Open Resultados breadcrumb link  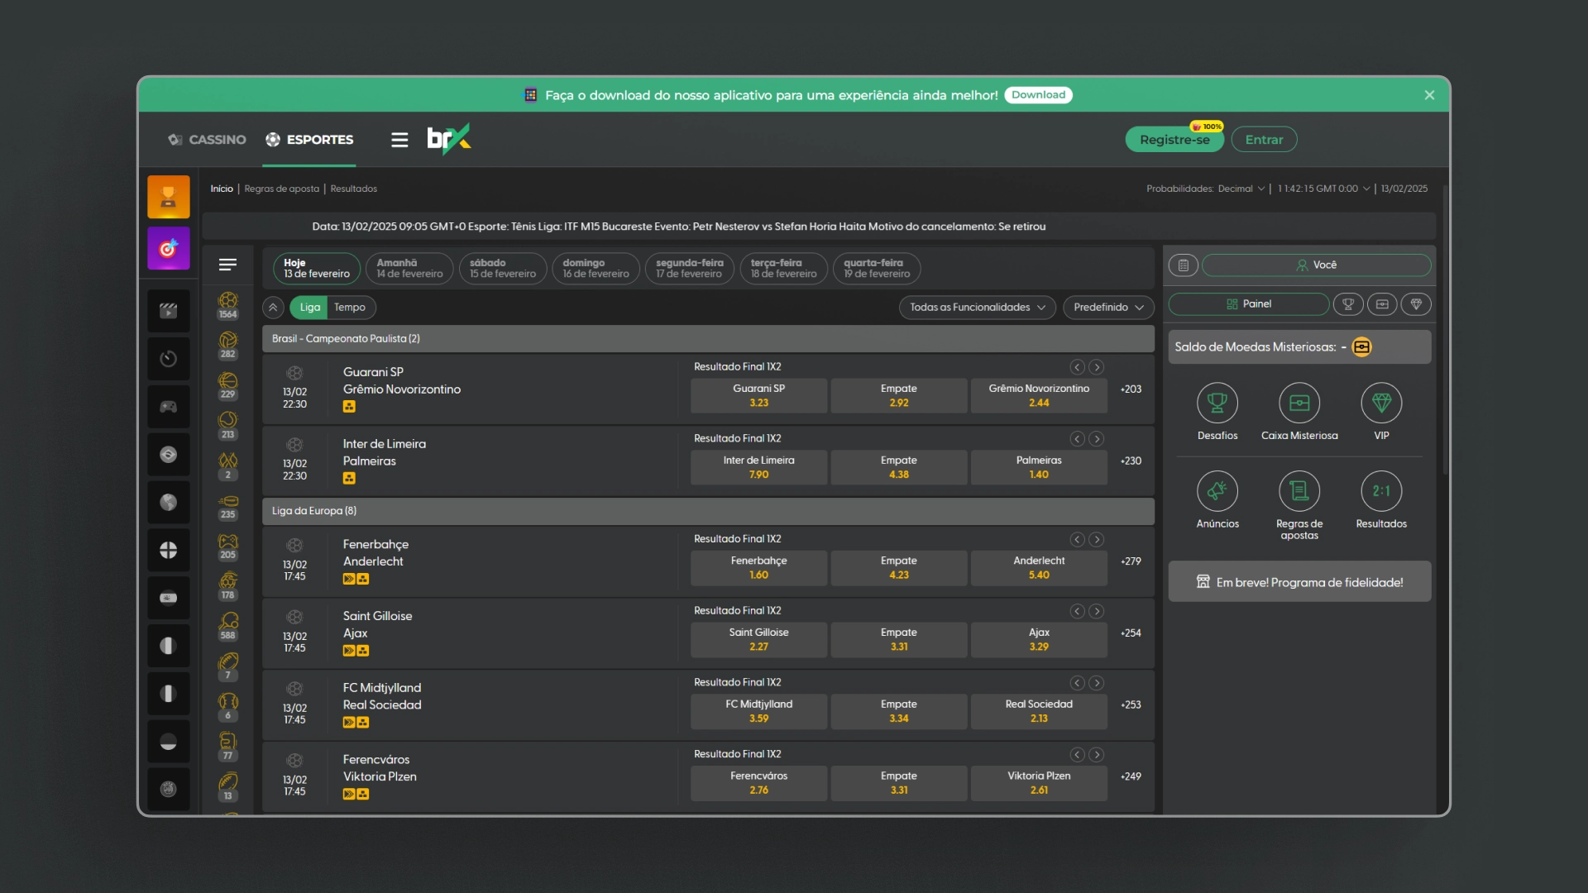[353, 189]
